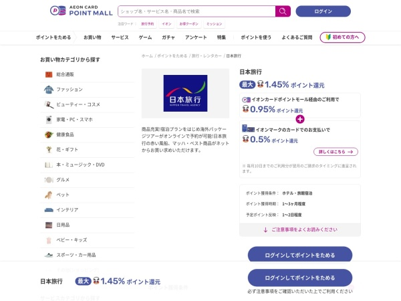Open the ビューティー・コスメ icon
Image resolution: width=401 pixels, height=301 pixels.
pos(49,104)
